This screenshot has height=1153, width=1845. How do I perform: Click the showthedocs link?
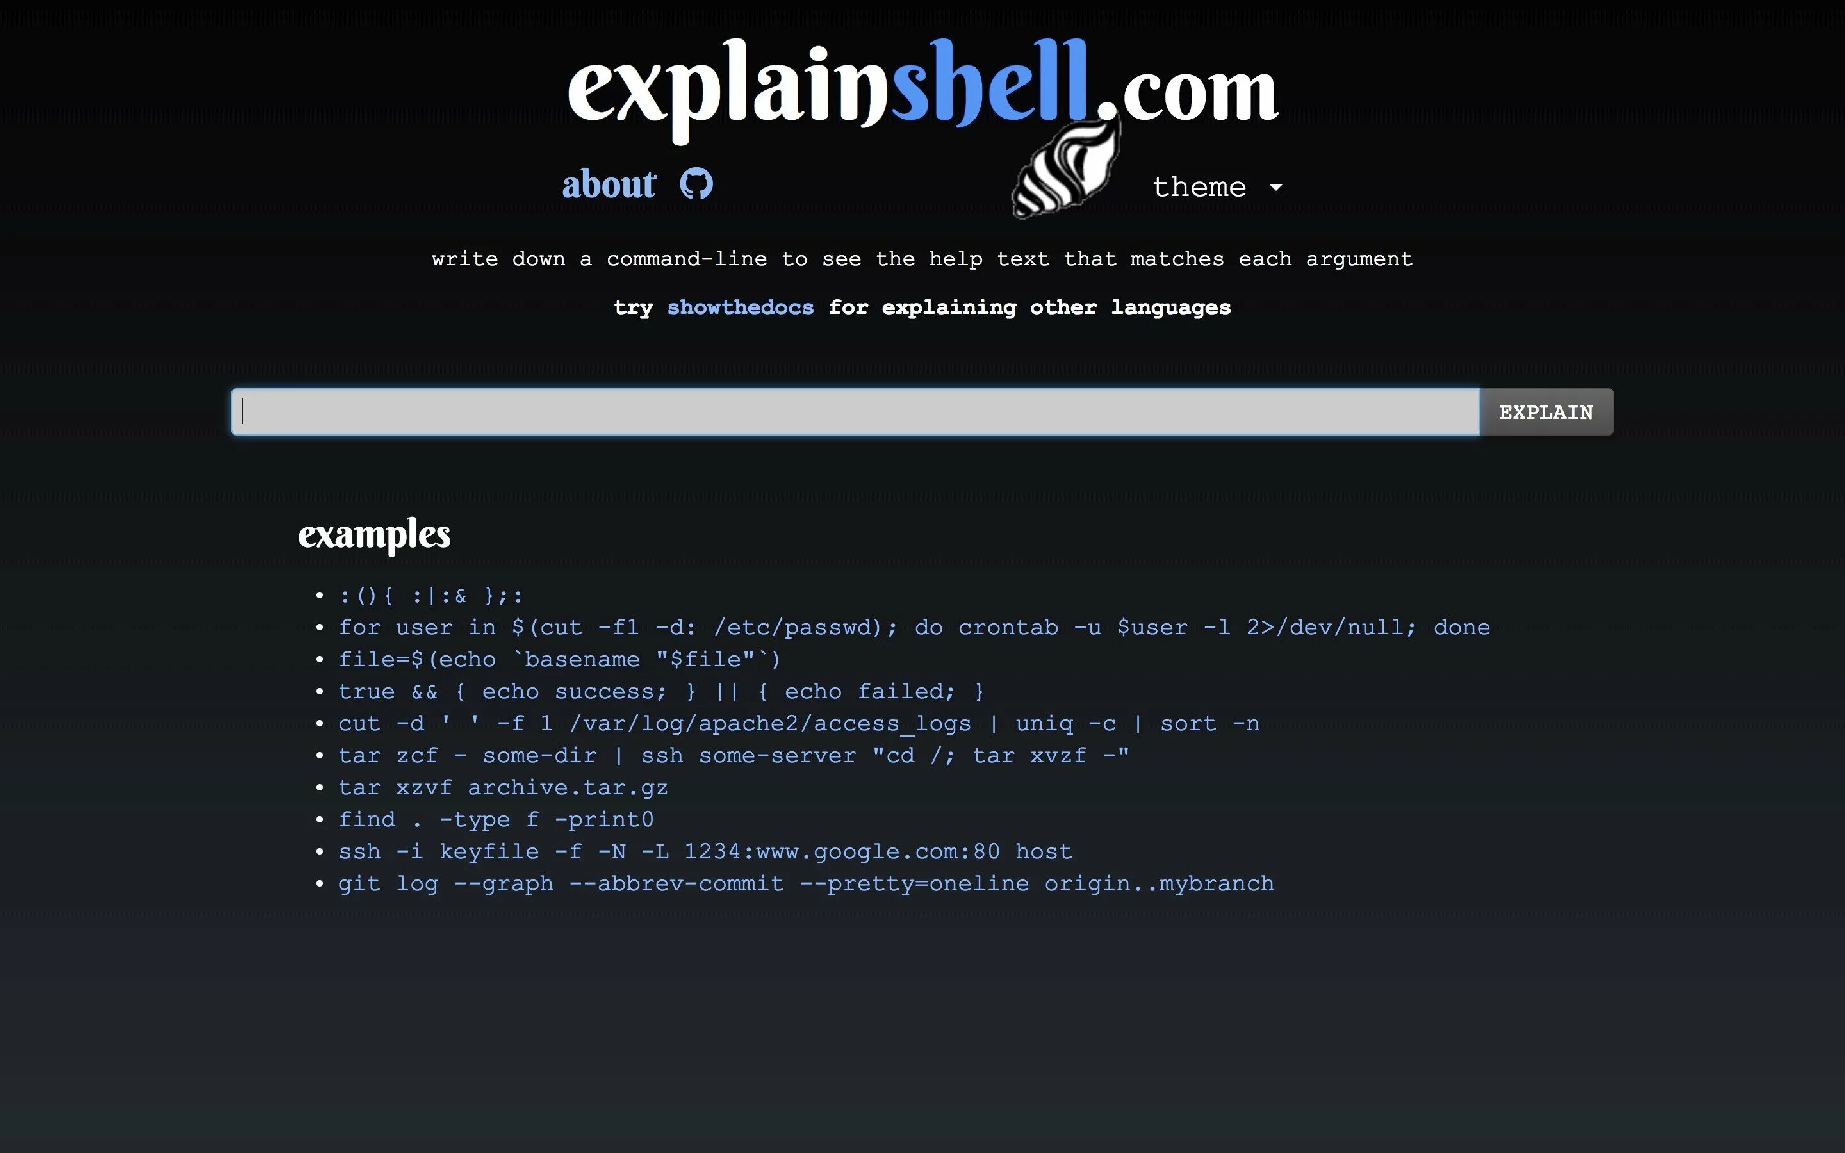(740, 308)
